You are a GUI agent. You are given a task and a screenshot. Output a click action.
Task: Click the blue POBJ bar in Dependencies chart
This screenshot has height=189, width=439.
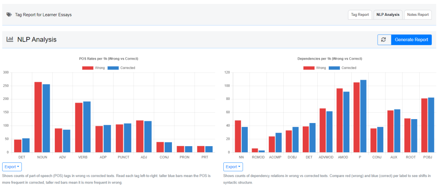pos(431,125)
